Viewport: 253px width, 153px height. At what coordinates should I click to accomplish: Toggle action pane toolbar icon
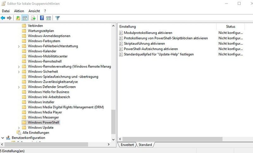tap(48, 18)
